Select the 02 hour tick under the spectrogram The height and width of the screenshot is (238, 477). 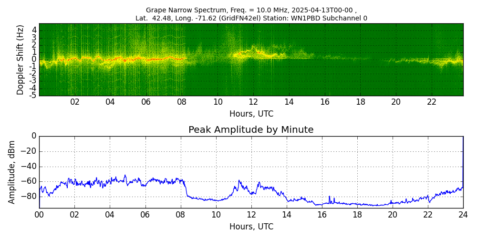tap(75, 102)
